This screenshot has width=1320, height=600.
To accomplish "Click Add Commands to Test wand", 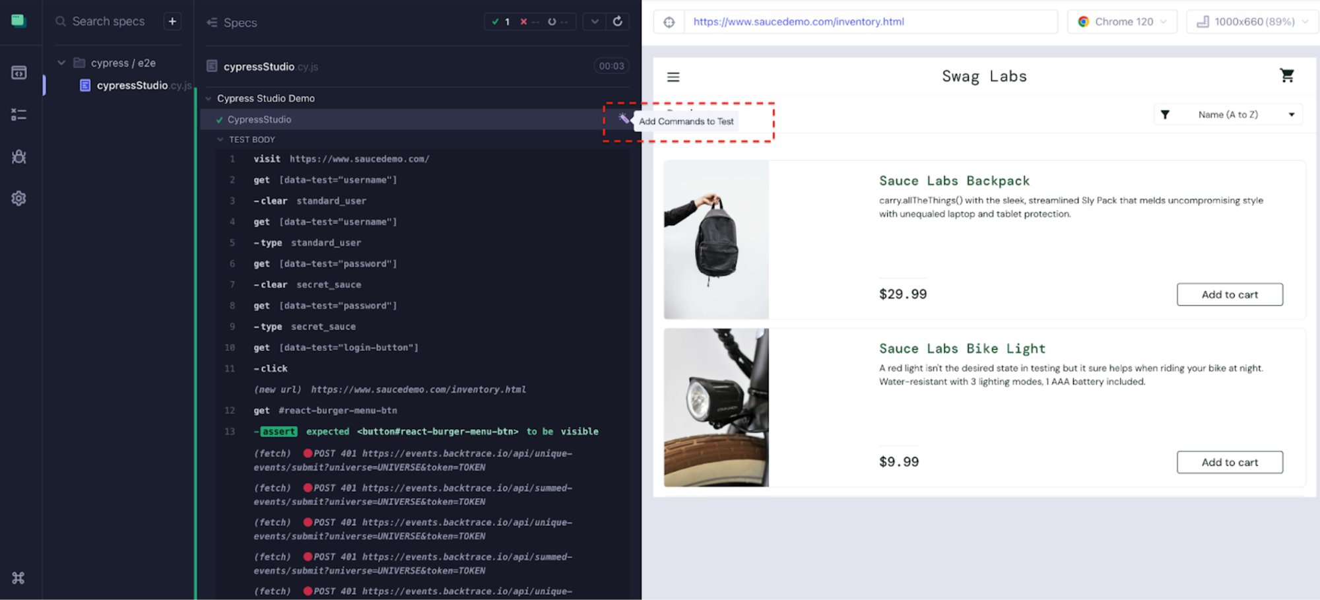I will click(x=623, y=119).
